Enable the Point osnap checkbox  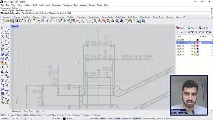click(17, 115)
